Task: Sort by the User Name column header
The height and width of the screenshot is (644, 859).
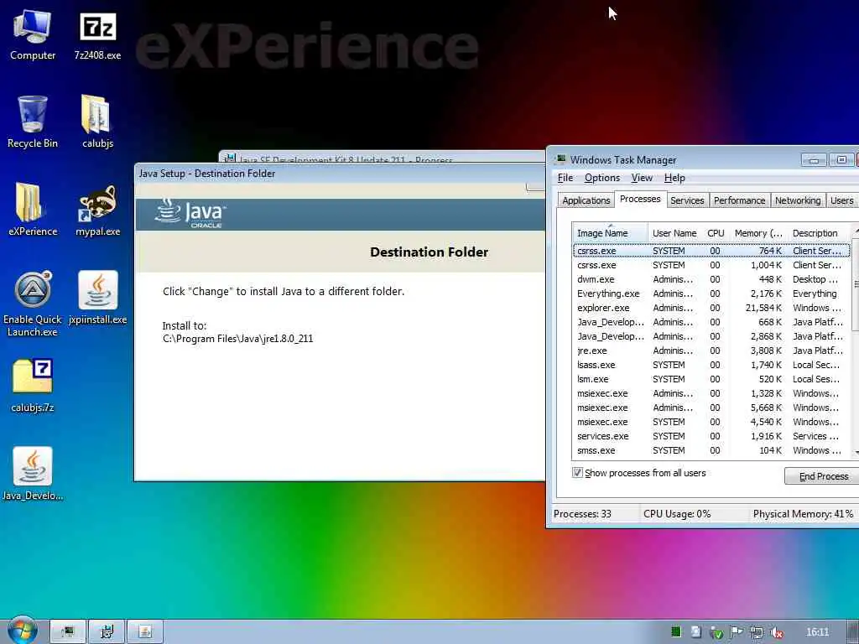Action: [x=674, y=233]
